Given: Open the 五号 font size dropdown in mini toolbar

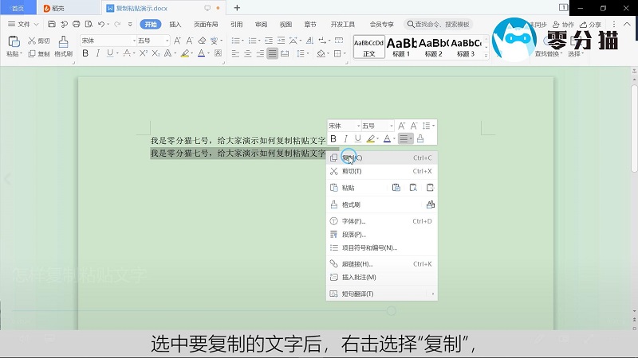Looking at the screenshot, I should (x=391, y=126).
